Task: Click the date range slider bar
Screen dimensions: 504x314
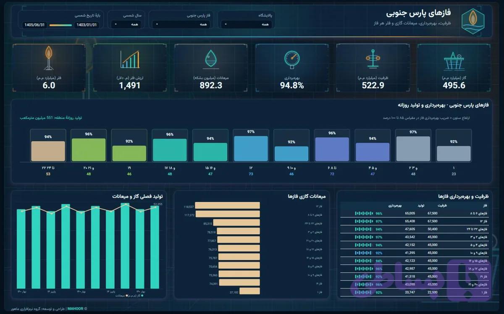Action: coord(61,25)
